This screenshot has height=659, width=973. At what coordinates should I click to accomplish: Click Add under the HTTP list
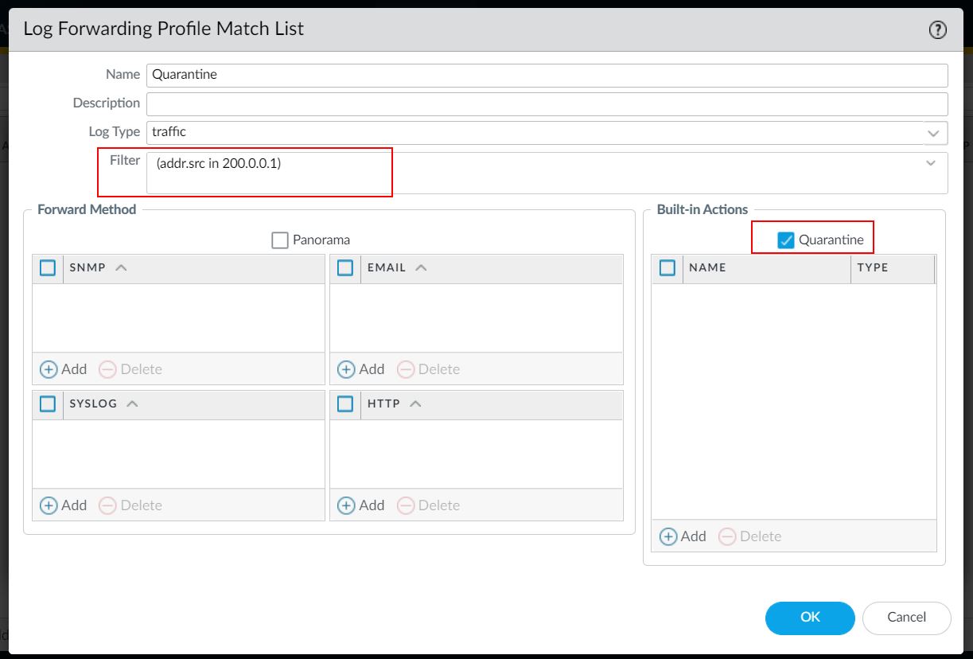point(361,505)
